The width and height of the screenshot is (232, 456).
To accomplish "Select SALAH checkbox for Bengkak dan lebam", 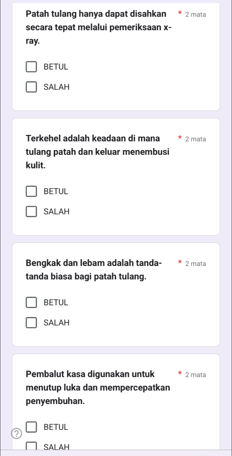I will coord(32,323).
